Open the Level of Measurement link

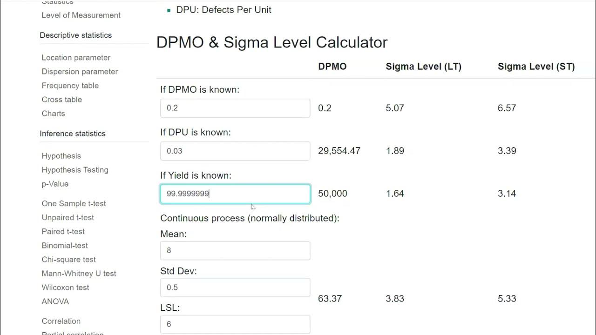(81, 15)
